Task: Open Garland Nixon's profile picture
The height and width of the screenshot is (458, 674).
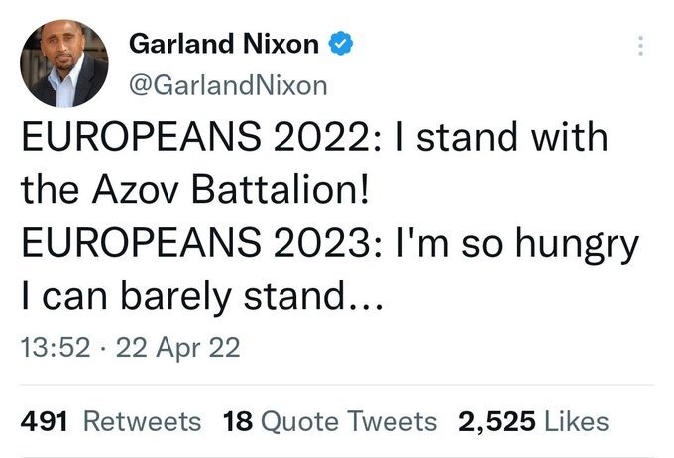Action: [x=64, y=66]
